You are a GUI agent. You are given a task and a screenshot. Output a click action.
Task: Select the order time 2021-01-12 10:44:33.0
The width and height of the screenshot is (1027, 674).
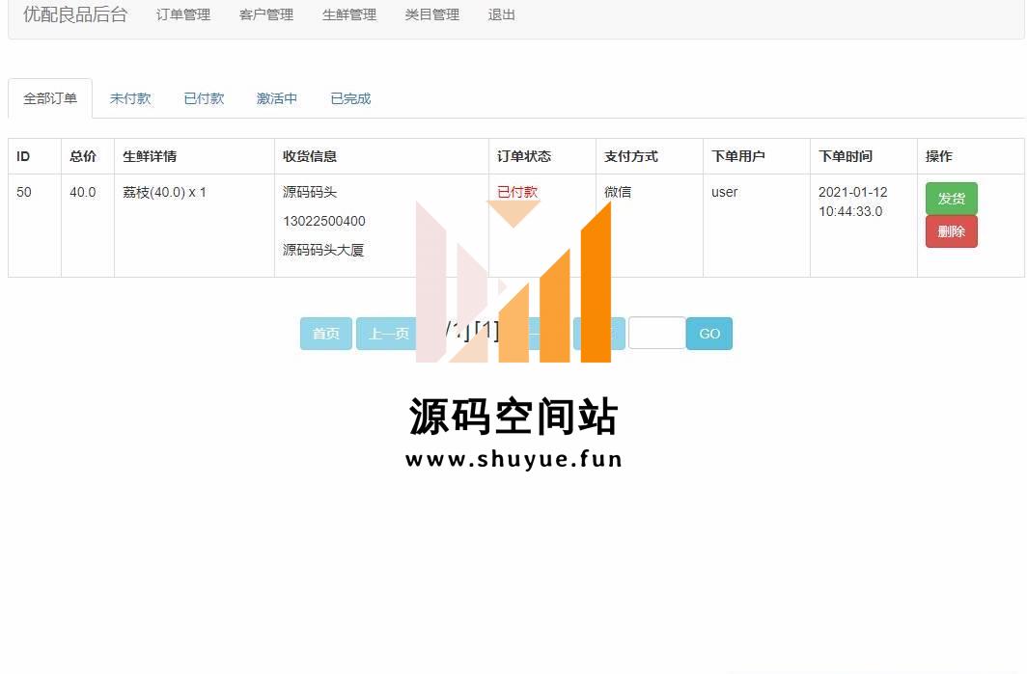(853, 202)
